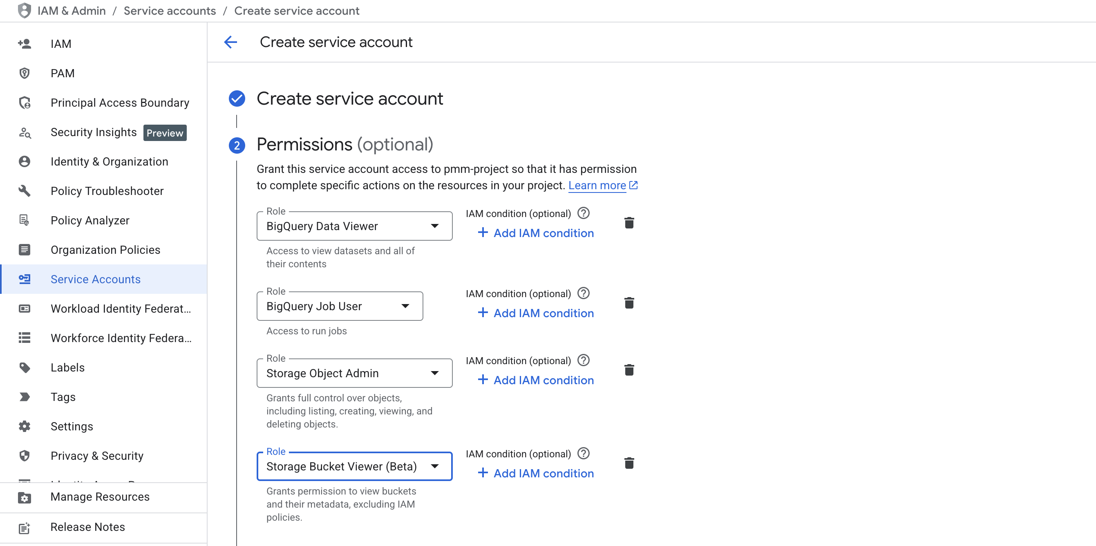Click the completed checkmark on Create service account step
Image resolution: width=1096 pixels, height=546 pixels.
(x=237, y=98)
